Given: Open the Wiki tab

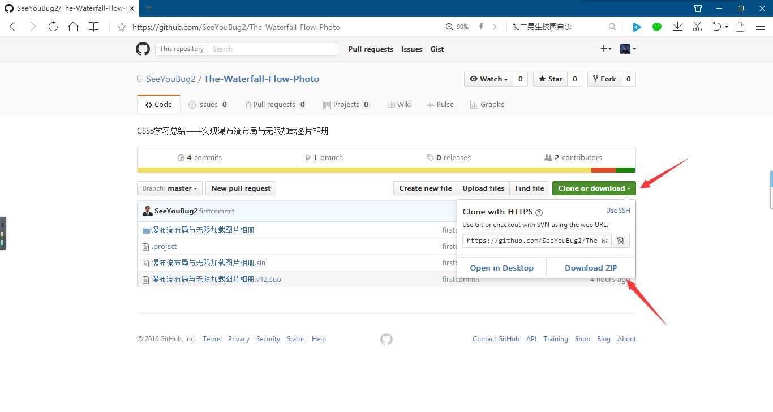Looking at the screenshot, I should pos(399,105).
